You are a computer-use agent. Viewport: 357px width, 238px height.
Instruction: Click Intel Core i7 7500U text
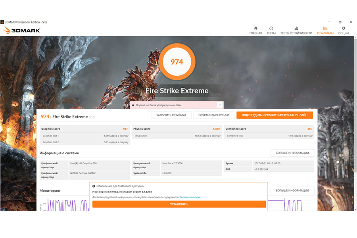pos(173,163)
